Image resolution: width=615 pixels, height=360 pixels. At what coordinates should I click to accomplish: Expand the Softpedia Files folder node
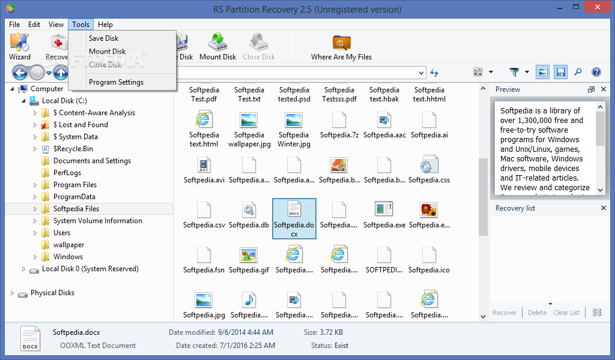coord(35,209)
